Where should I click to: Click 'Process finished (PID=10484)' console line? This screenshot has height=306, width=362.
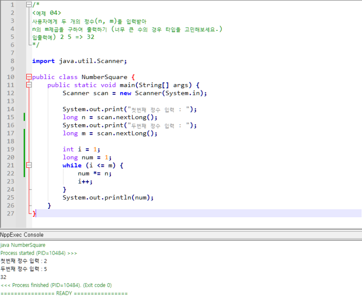point(56,285)
